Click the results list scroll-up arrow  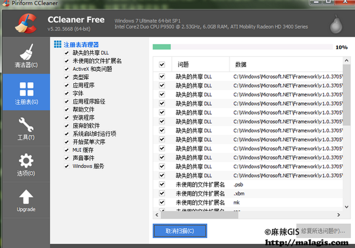click(x=347, y=60)
